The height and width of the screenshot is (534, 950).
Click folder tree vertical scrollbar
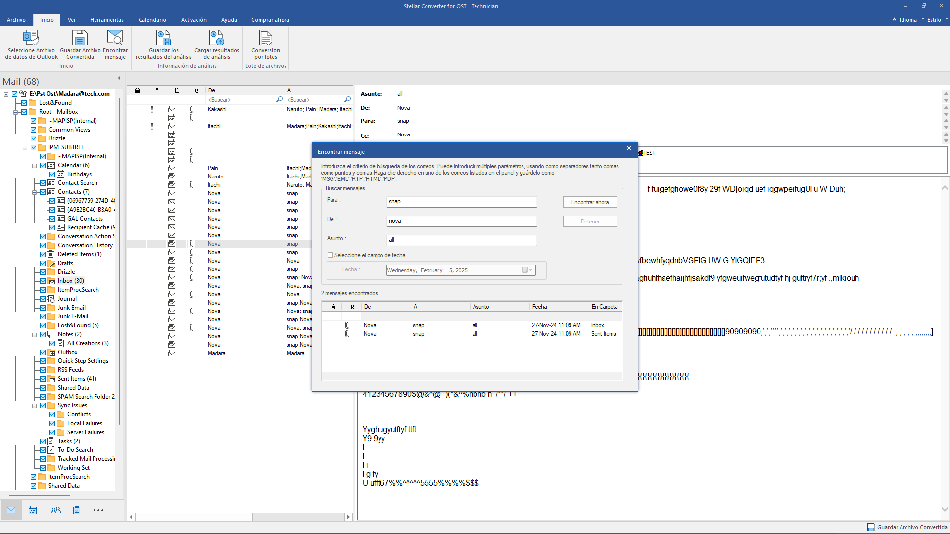click(119, 262)
